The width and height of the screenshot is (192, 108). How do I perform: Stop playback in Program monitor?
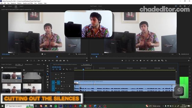[x=141, y=61]
